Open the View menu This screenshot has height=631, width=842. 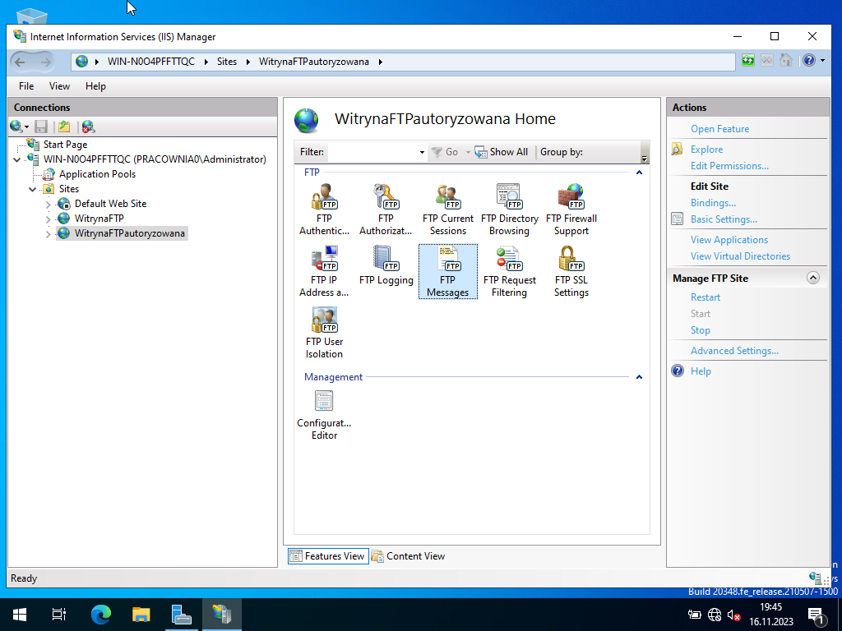coord(59,85)
